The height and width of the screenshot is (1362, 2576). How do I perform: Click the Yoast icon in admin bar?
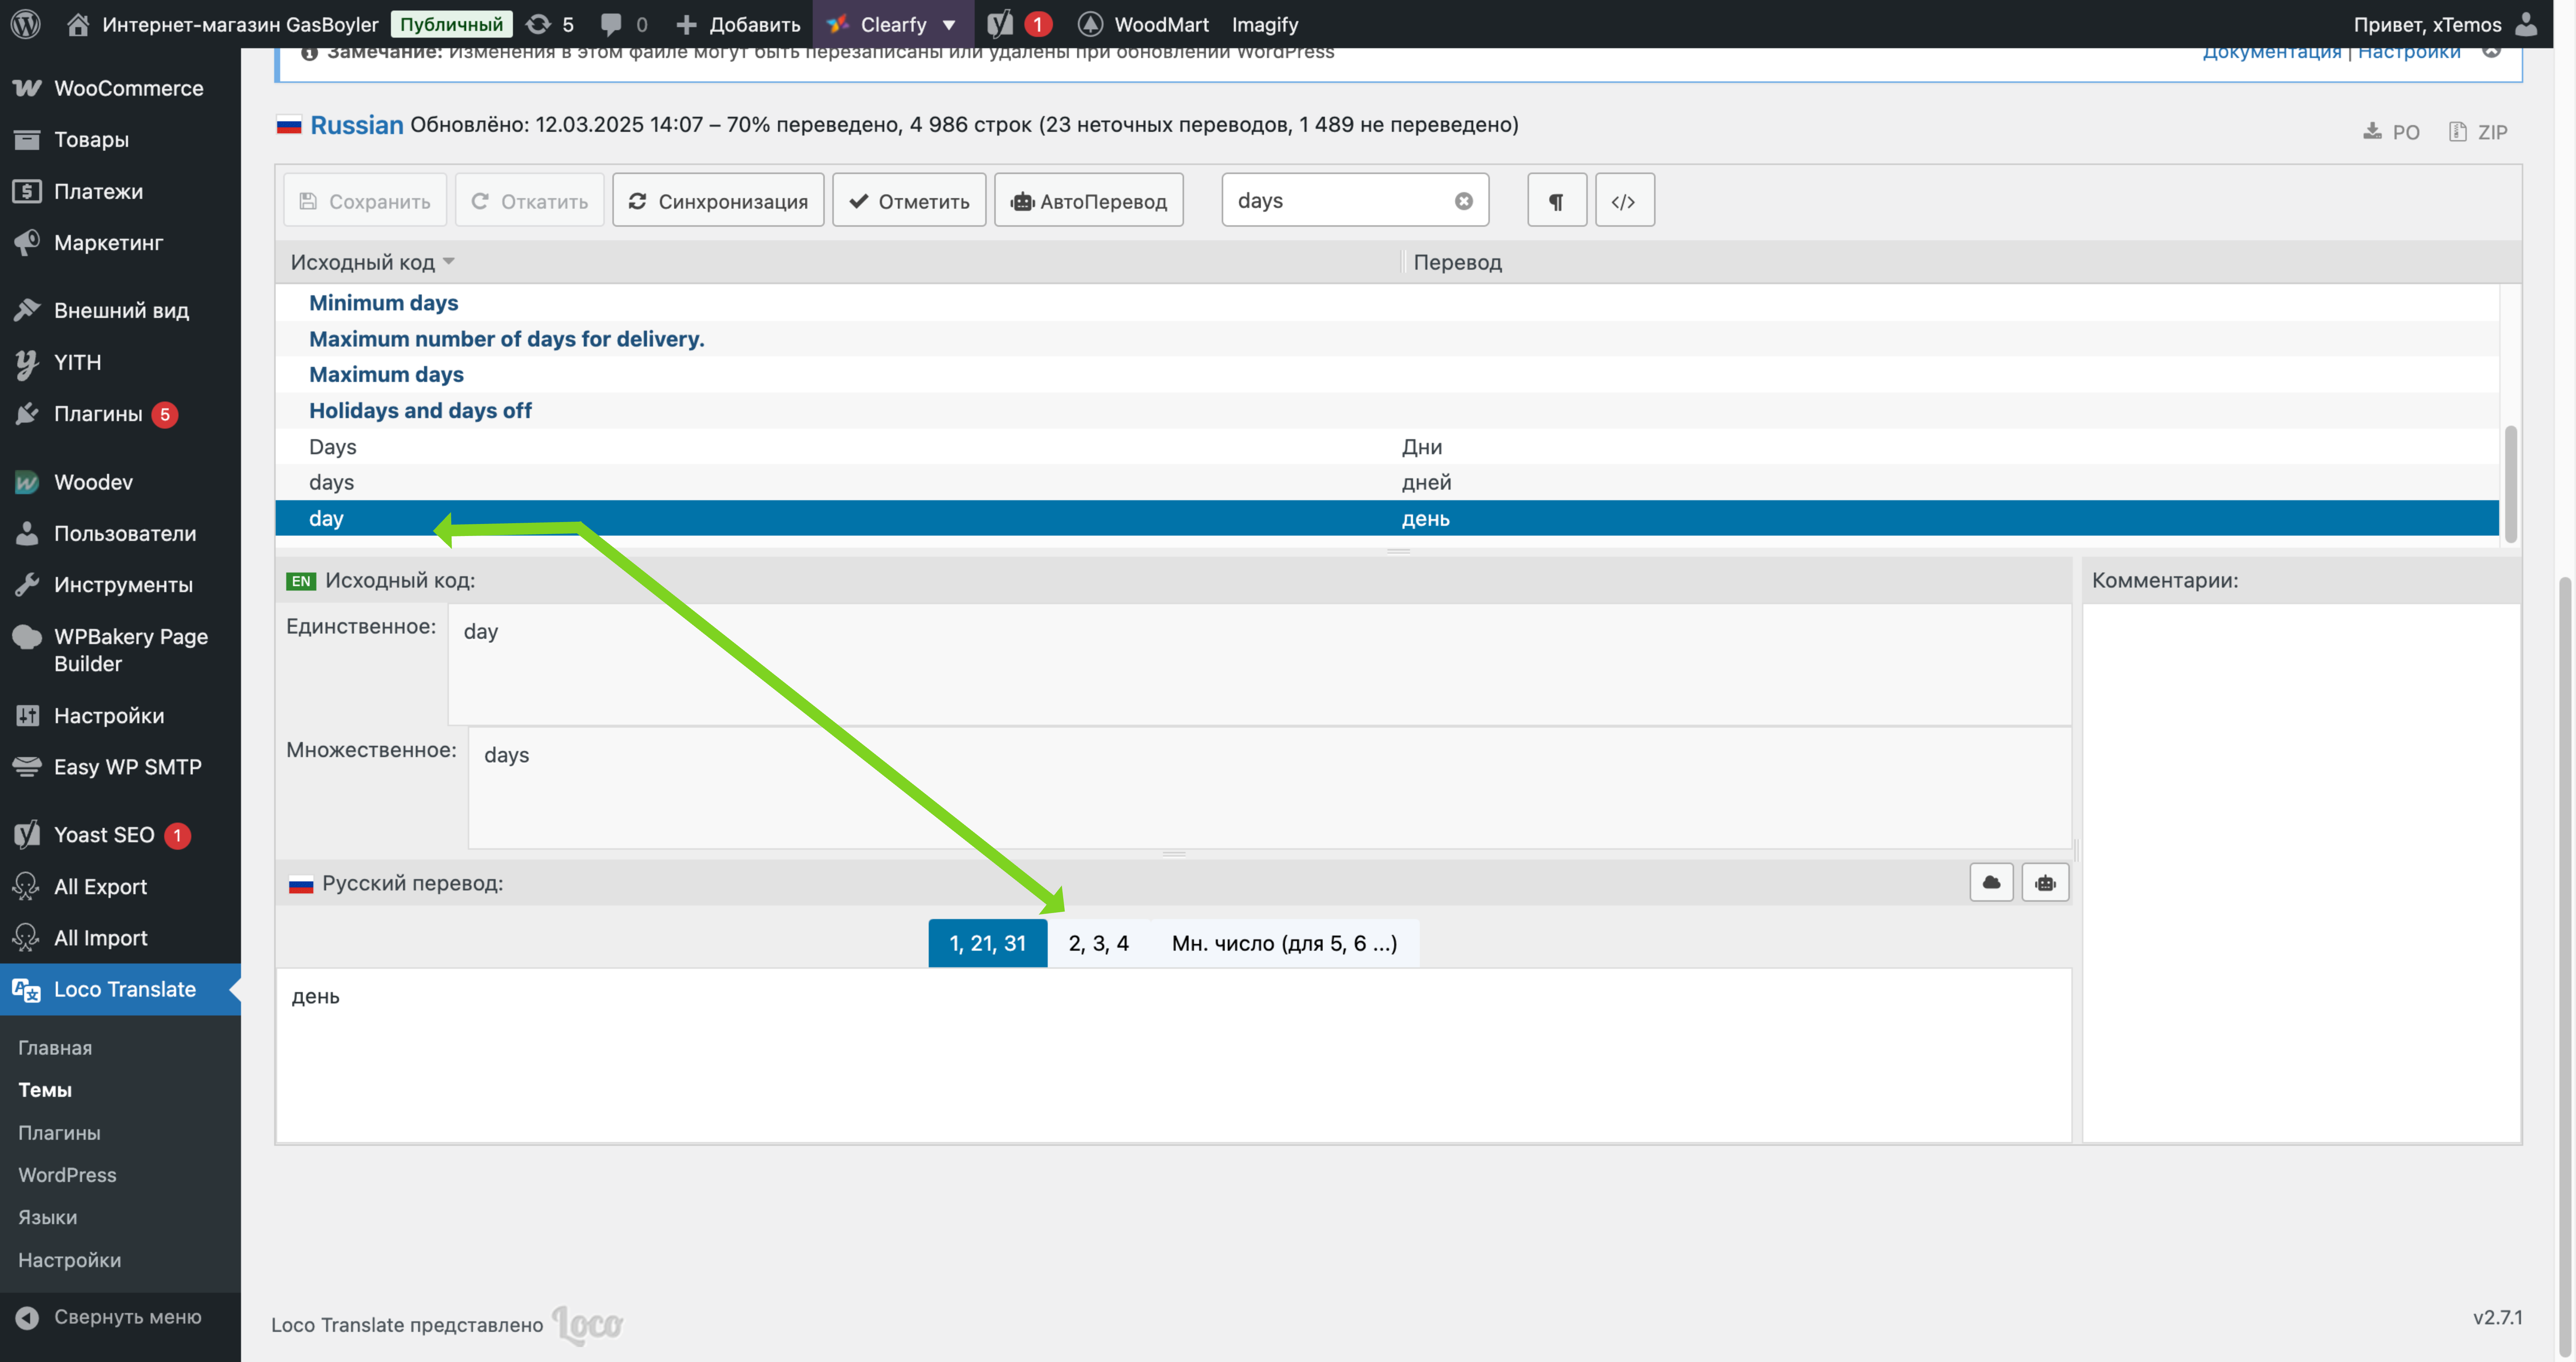pos(999,24)
